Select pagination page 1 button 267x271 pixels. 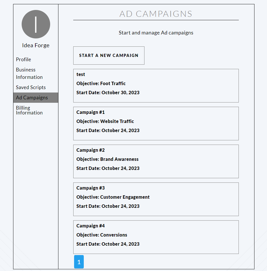79,262
